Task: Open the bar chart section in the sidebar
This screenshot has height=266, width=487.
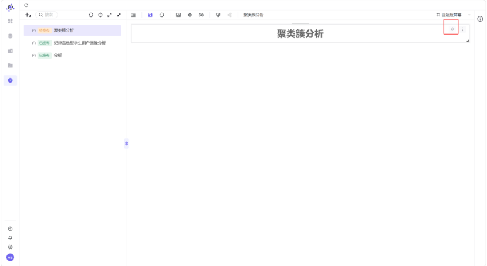Action: point(10,50)
